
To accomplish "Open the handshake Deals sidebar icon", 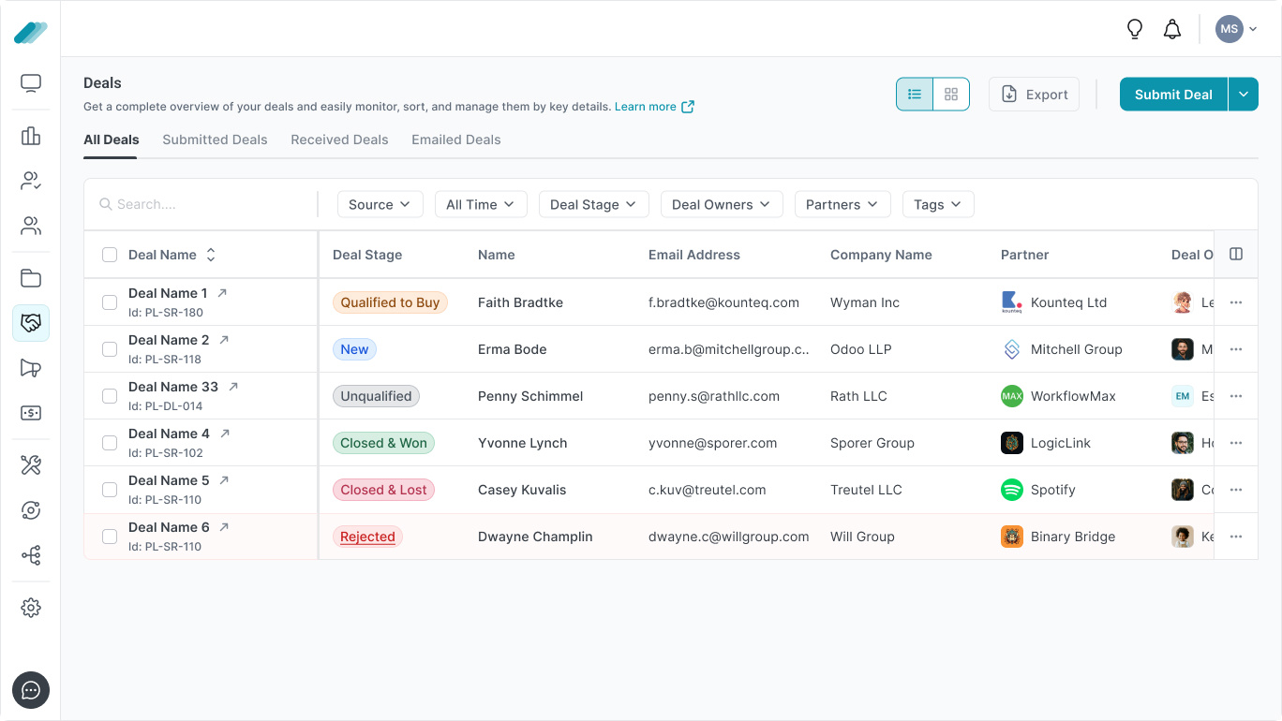I will pyautogui.click(x=31, y=323).
